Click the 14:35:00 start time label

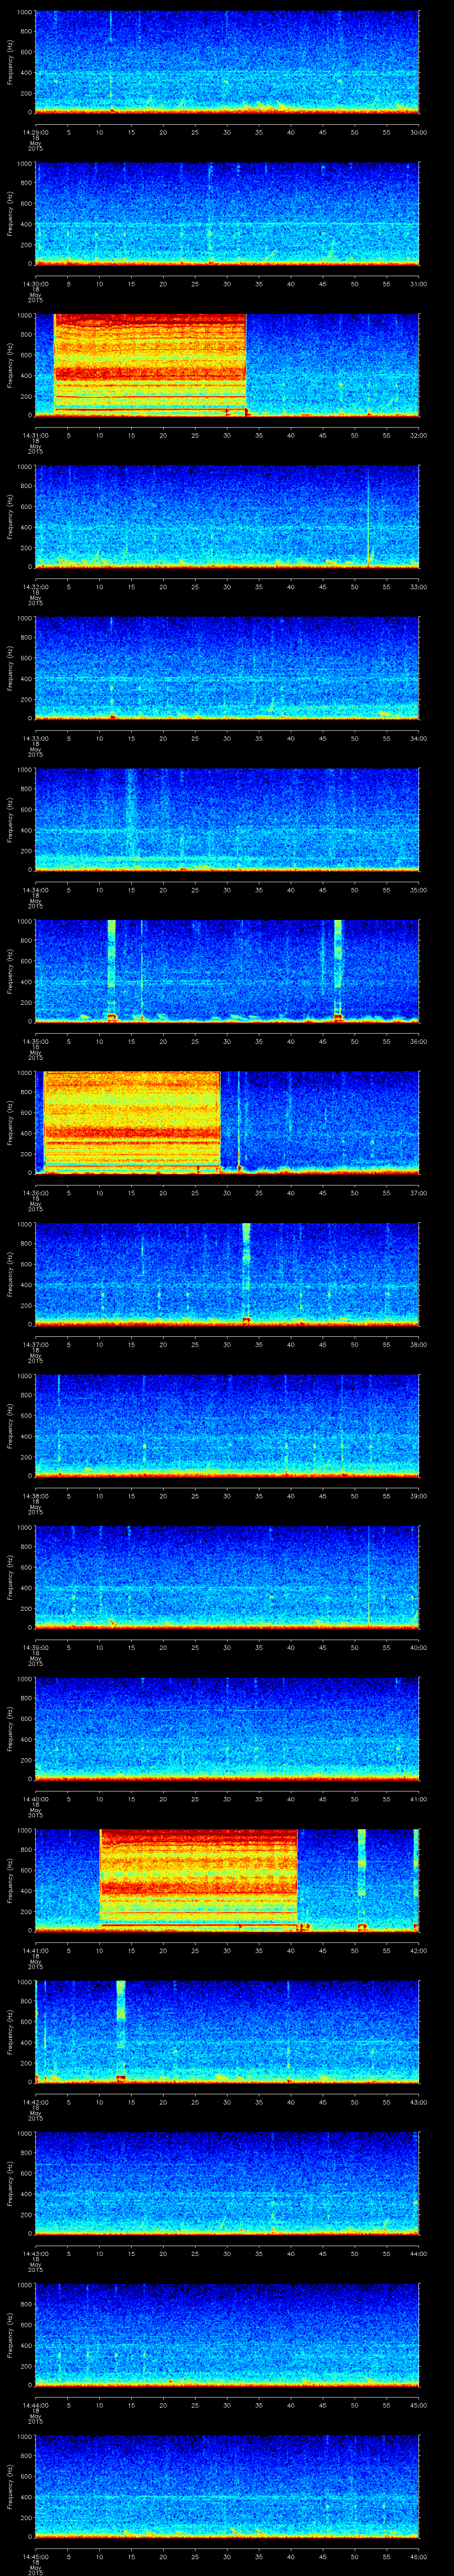pyautogui.click(x=35, y=1041)
